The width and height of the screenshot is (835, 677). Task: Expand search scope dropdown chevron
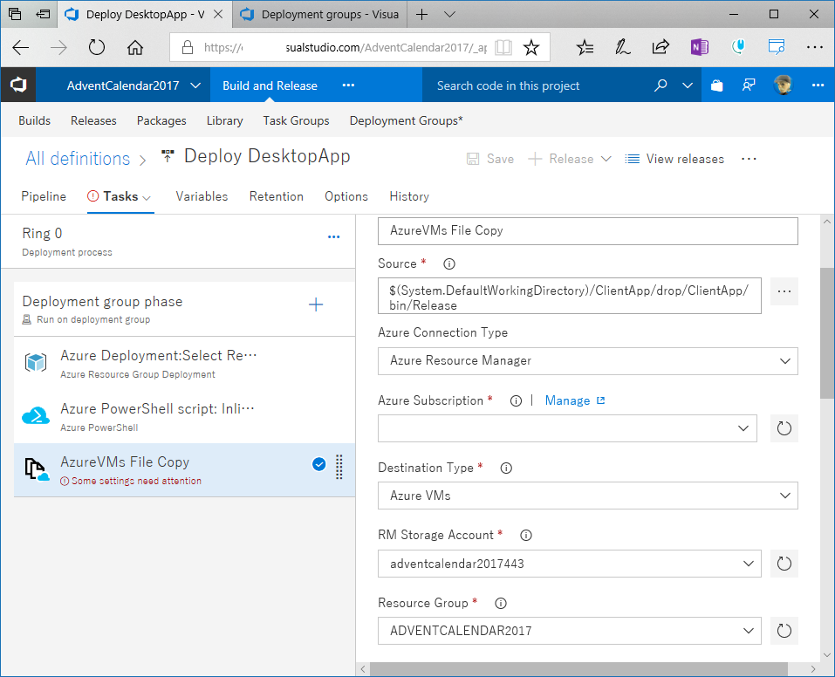(x=688, y=85)
